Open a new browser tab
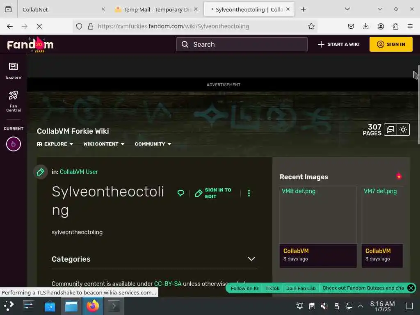The height and width of the screenshot is (315, 420). tap(303, 9)
